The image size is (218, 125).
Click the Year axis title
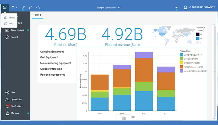point(133,117)
